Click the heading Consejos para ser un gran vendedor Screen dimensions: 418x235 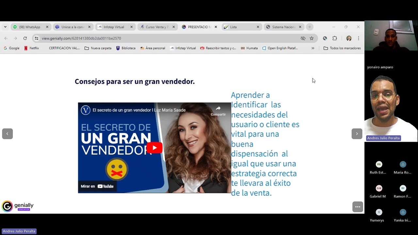pyautogui.click(x=135, y=81)
